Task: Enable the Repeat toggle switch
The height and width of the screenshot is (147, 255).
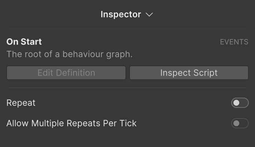Action: [x=240, y=103]
